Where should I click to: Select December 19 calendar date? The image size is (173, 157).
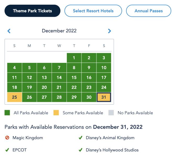pyautogui.click(x=29, y=87)
